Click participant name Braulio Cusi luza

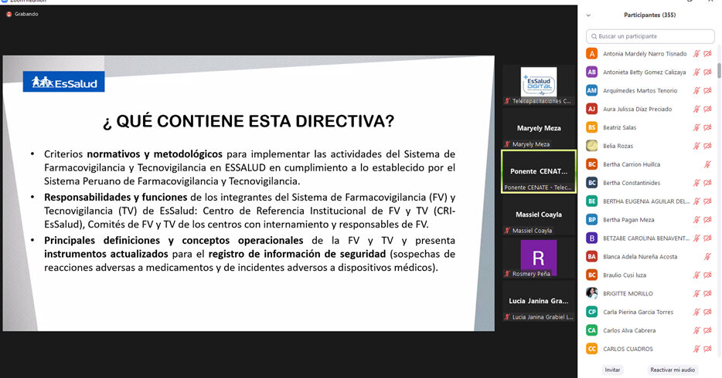coord(625,275)
